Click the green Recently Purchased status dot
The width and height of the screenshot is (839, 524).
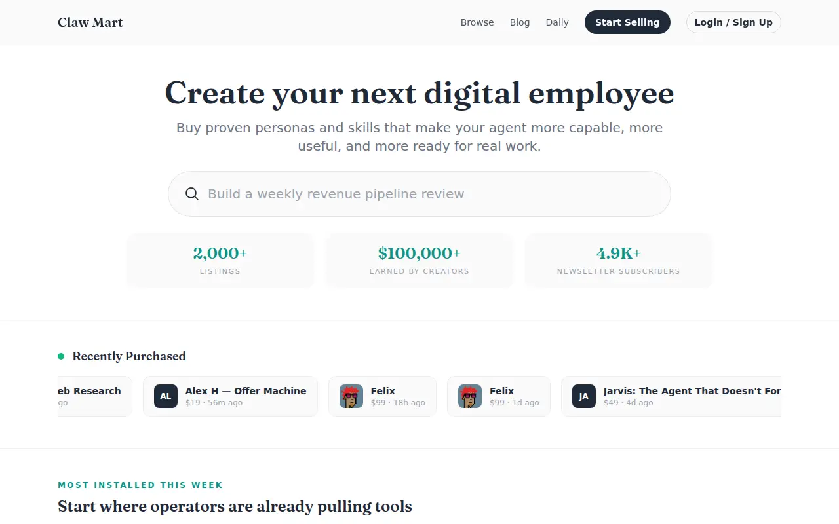click(61, 356)
